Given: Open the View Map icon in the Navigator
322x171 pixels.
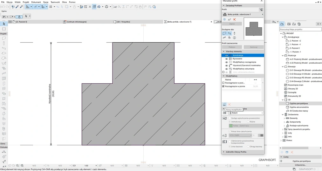Looking at the screenshot, I should click(289, 24).
